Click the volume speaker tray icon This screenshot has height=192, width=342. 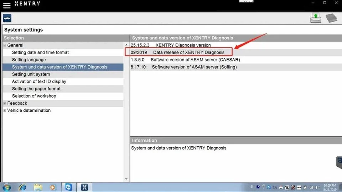point(317,187)
